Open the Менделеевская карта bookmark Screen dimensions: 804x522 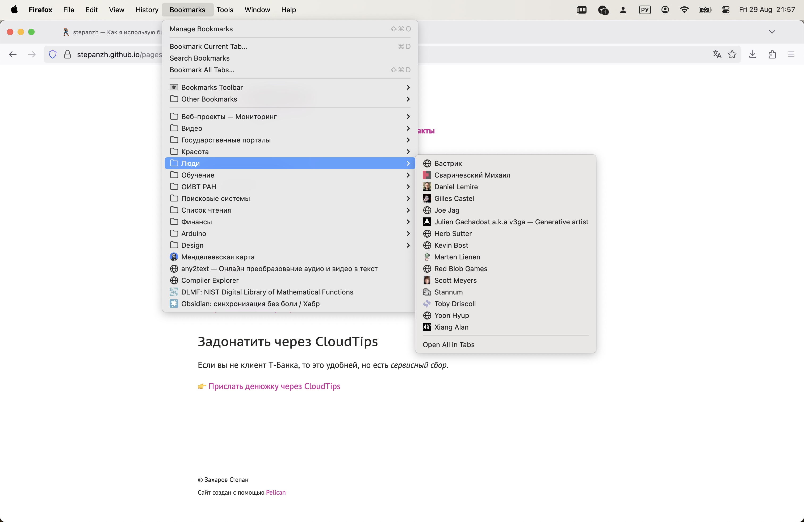pos(290,257)
